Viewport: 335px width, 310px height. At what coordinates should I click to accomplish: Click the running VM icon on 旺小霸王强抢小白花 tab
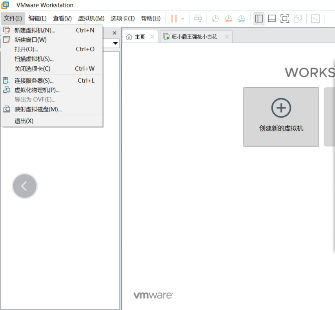(166, 37)
